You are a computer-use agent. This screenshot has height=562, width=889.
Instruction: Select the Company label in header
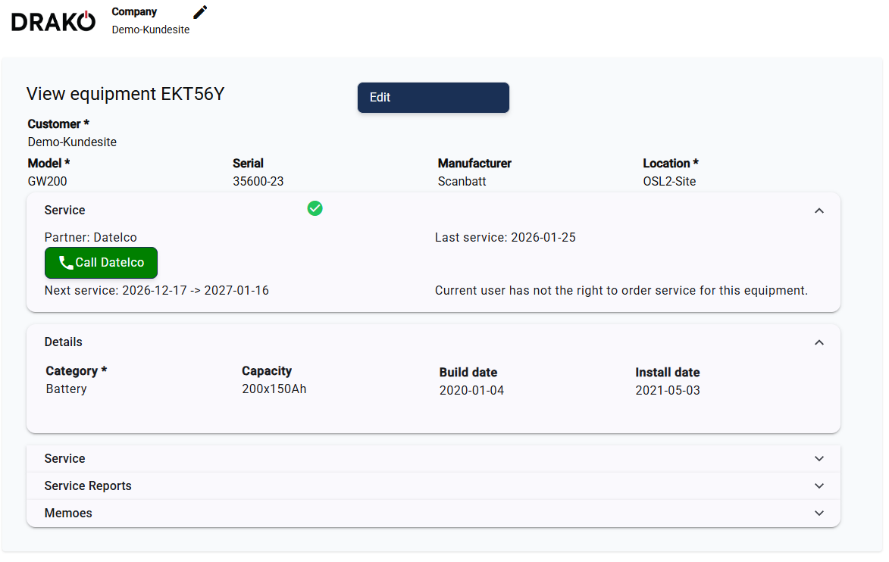click(x=134, y=12)
